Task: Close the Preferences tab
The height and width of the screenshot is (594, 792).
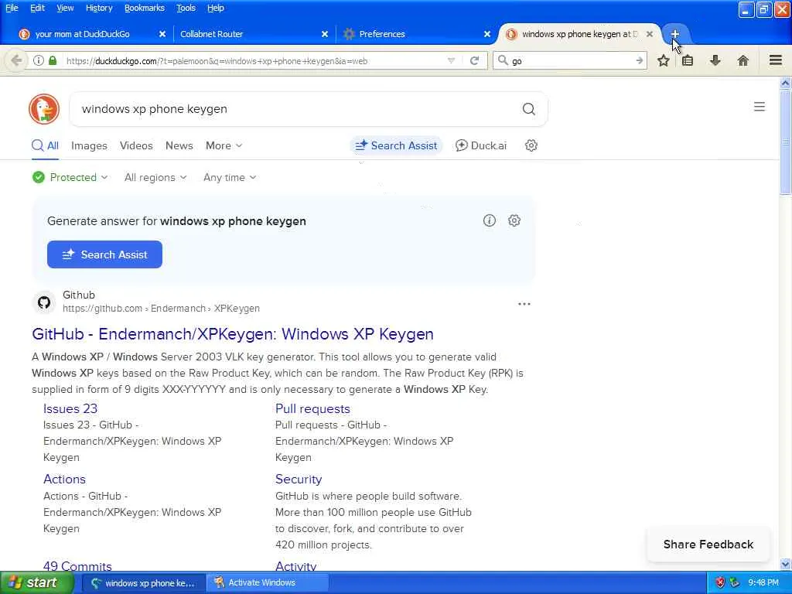Action: pos(487,34)
